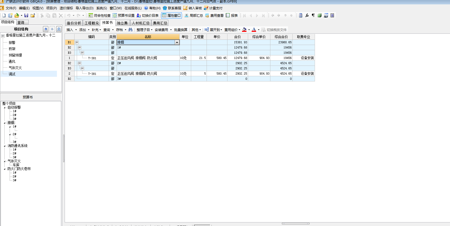Switch to the 造价分析 tab
Screen dimensions: 450x226
coord(74,23)
